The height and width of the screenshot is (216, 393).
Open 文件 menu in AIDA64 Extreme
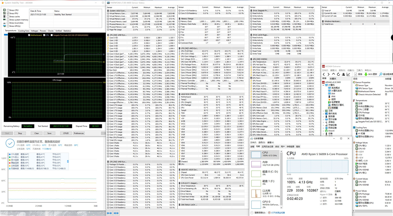[x=325, y=71]
